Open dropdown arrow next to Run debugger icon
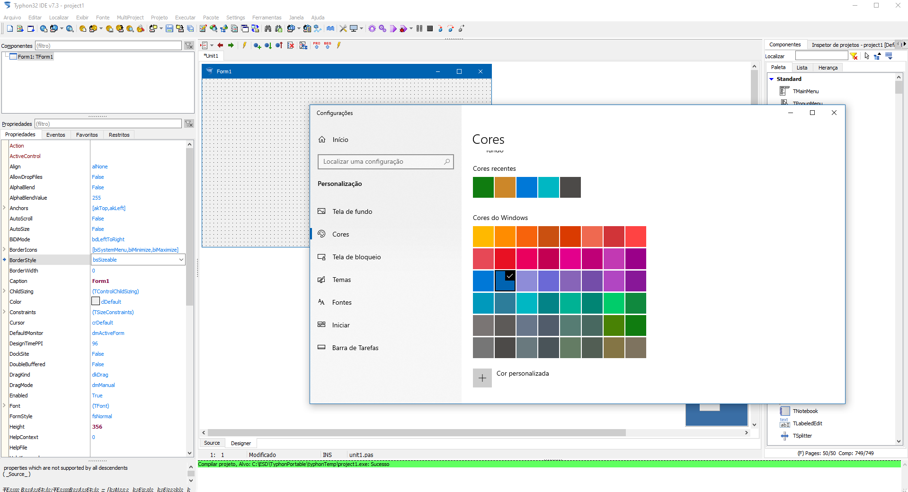908x492 pixels. click(411, 28)
